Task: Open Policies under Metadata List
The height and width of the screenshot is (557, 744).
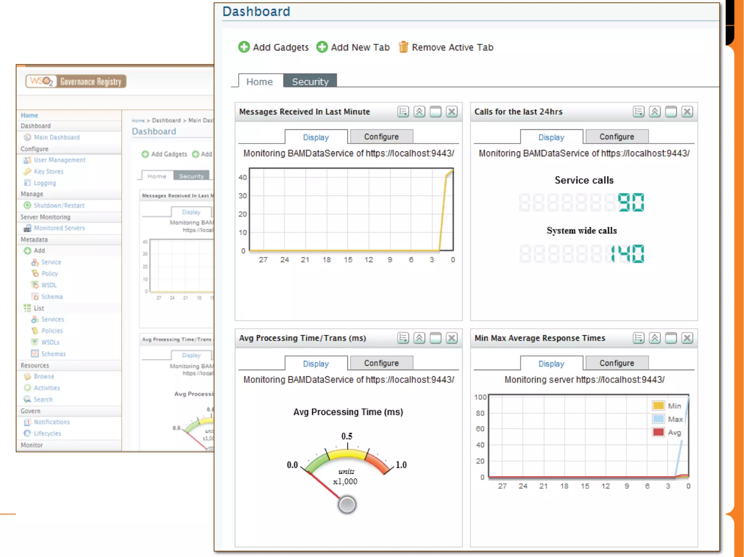Action: pos(52,331)
